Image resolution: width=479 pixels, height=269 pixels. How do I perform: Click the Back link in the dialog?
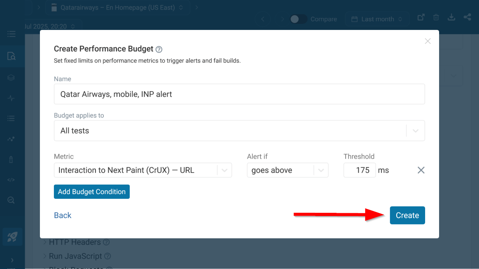62,215
